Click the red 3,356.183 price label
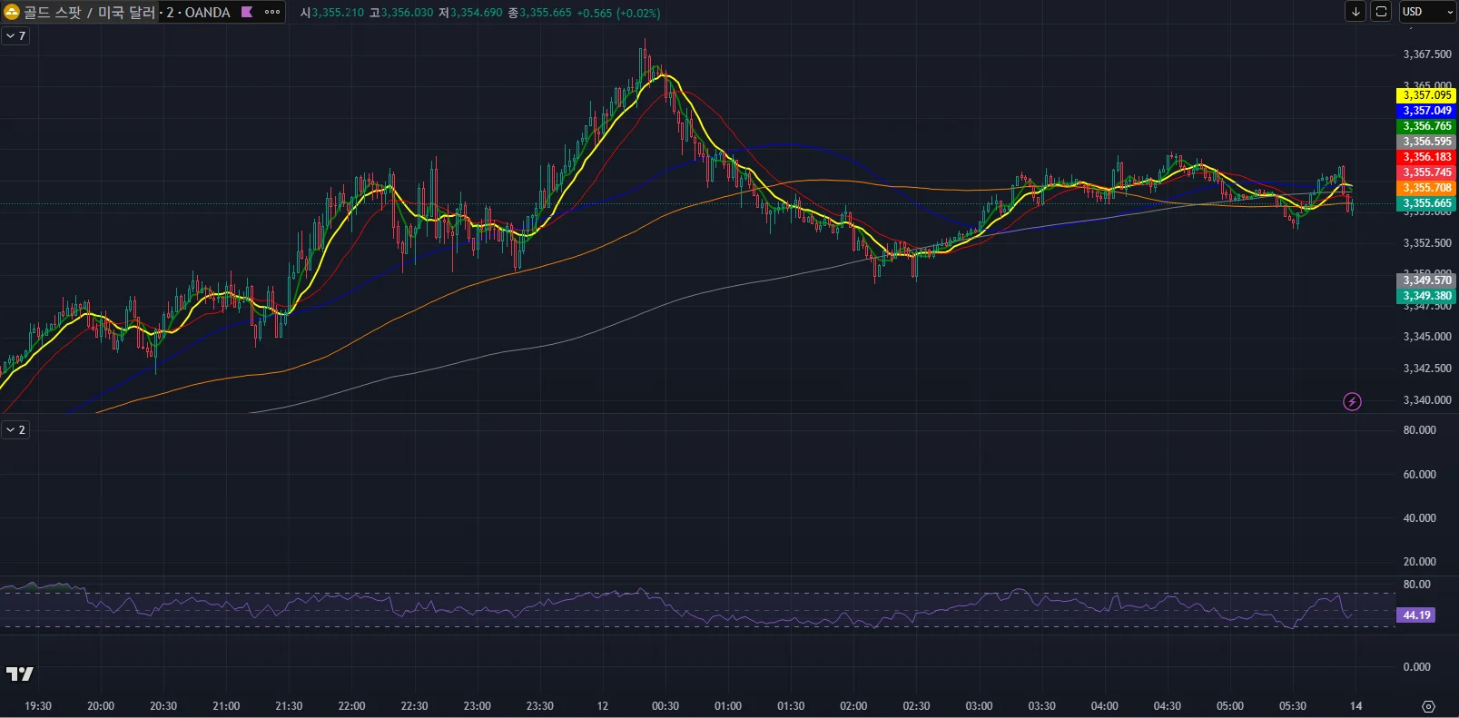This screenshot has height=718, width=1459. click(x=1425, y=157)
